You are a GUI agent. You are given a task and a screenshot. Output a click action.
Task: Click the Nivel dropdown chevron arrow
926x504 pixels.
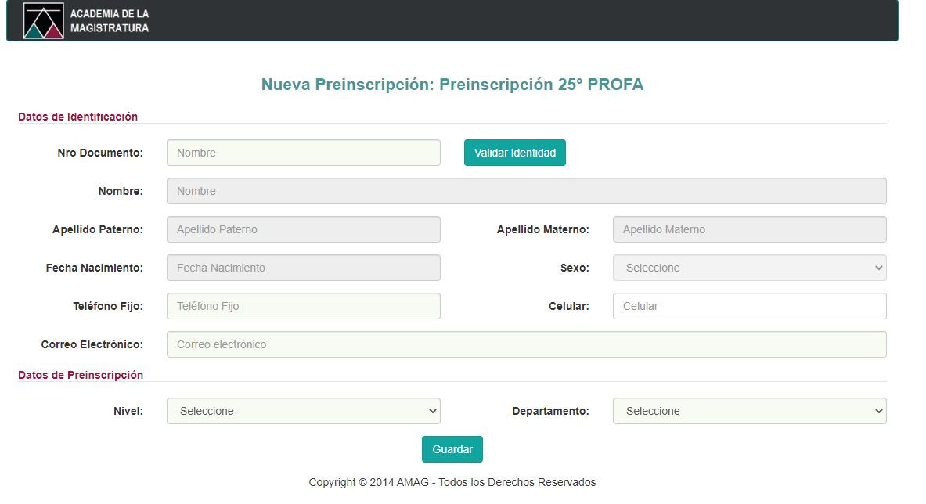pos(432,412)
